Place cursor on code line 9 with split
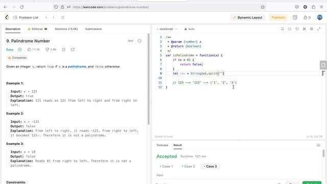This screenshot has height=184, width=327. click(198, 74)
